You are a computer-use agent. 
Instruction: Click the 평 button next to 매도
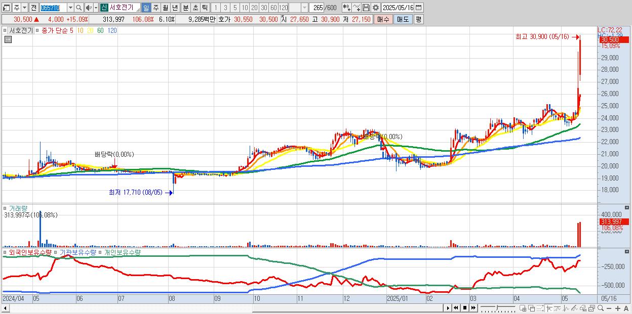pyautogui.click(x=418, y=19)
